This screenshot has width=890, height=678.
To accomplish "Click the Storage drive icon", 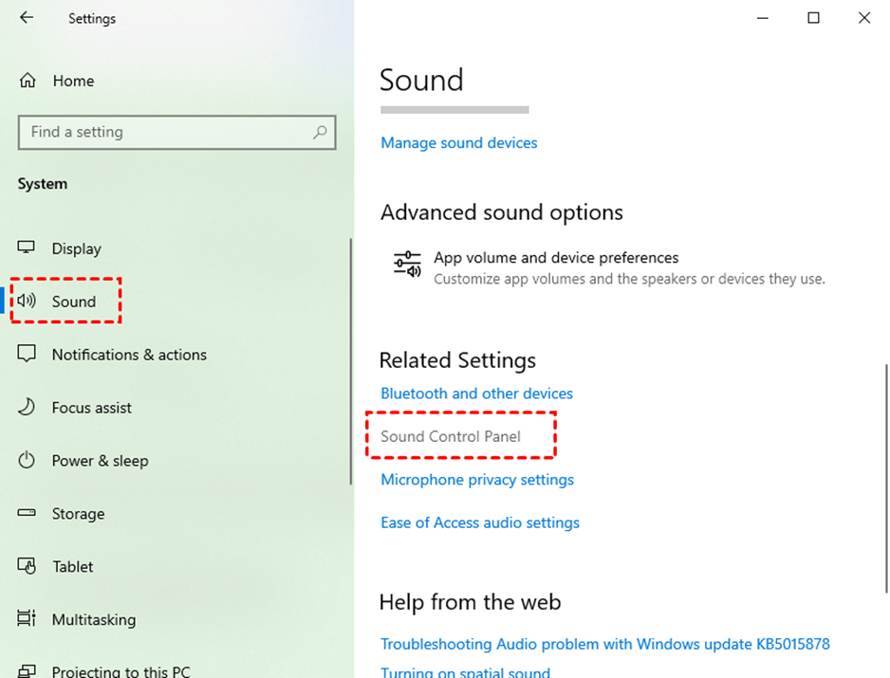I will click(x=27, y=514).
